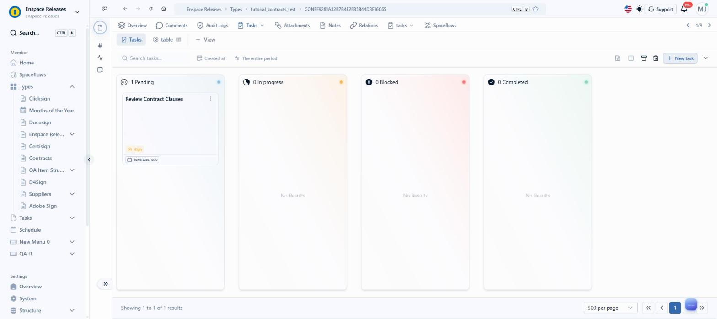717x319 pixels.
Task: Select page 1 in pagination
Action: click(x=675, y=308)
